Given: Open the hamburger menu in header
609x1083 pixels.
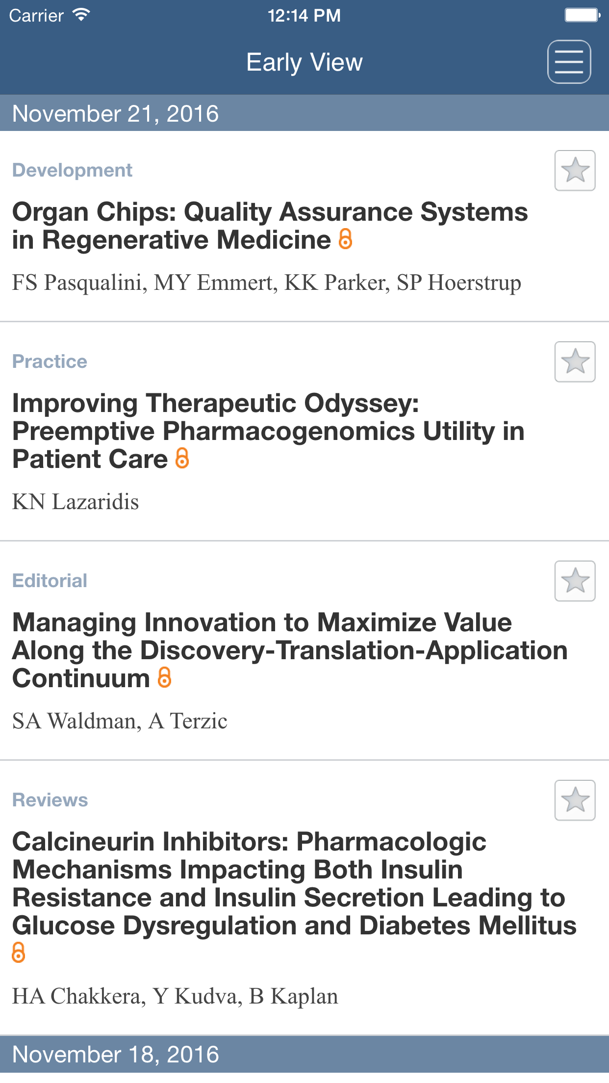Looking at the screenshot, I should pos(569,62).
